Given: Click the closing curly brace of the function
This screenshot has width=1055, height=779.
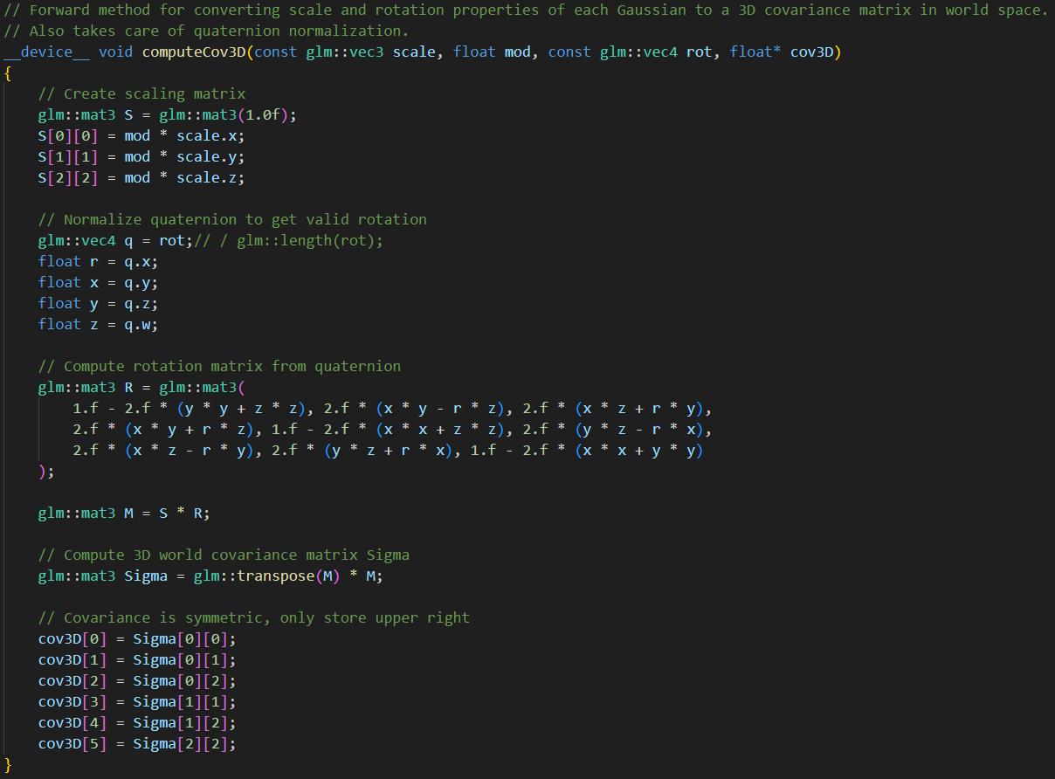Looking at the screenshot, I should [8, 764].
